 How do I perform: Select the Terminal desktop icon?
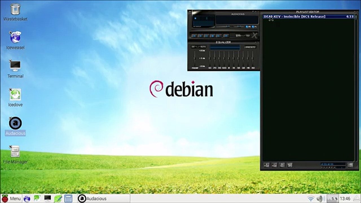[x=15, y=69]
